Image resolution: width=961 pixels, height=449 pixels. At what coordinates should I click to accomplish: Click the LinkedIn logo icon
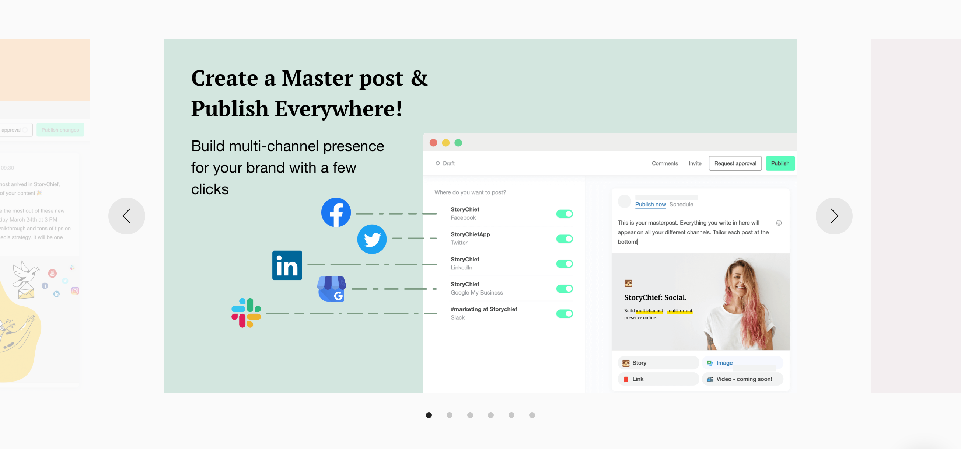click(x=287, y=265)
